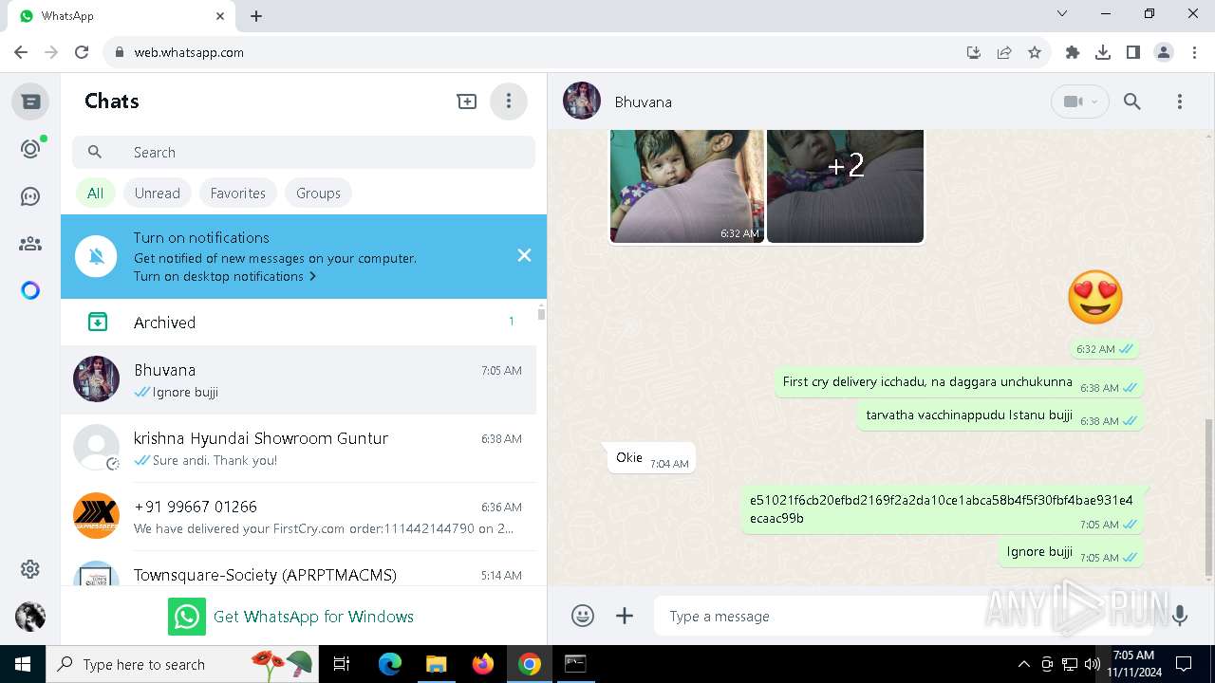This screenshot has height=683, width=1215.
Task: Bookmark this page with star icon
Action: tap(1035, 52)
